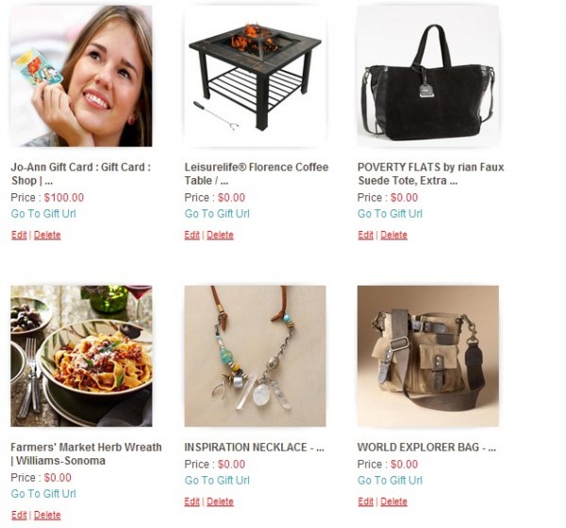Go to gift URL for World Explorer Bag
Screen dimensions: 566x528
click(x=390, y=480)
